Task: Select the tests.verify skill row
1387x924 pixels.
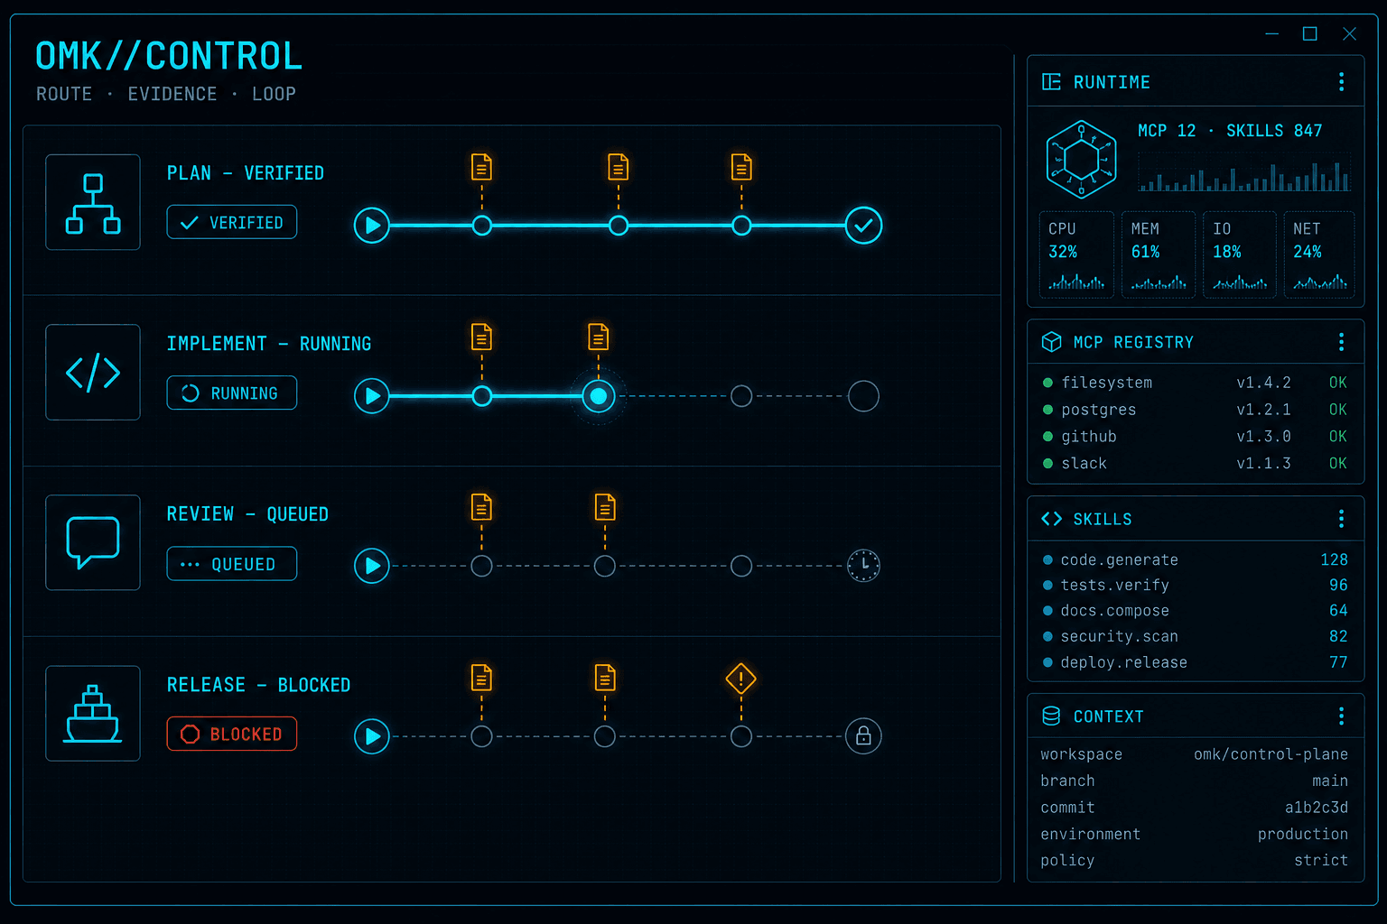Action: tap(1196, 586)
